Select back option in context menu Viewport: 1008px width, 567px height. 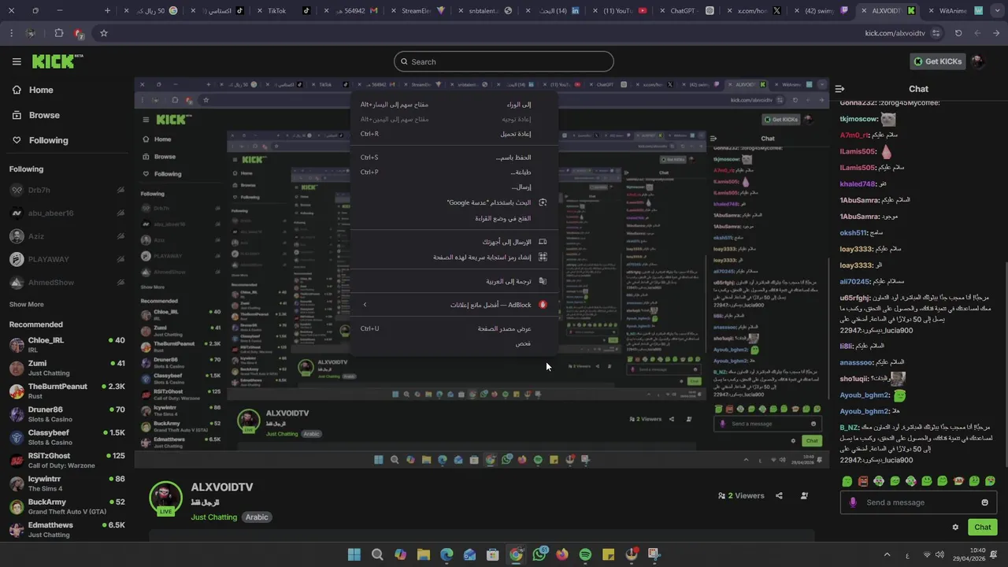454,104
